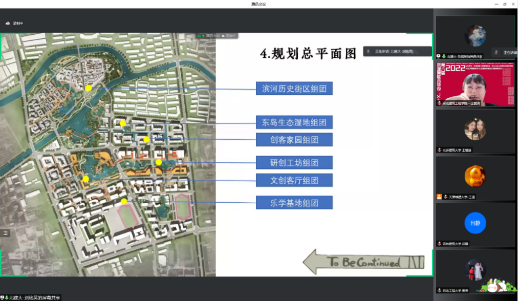The height and width of the screenshot is (301, 518).
Task: Click the yellow marker for 文创客厅组团 on map
Action: tap(86, 179)
